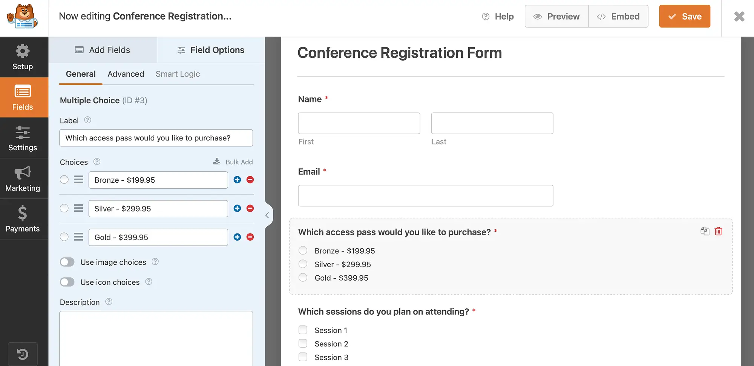Open the Add Fields tab
The height and width of the screenshot is (366, 754).
click(x=103, y=50)
